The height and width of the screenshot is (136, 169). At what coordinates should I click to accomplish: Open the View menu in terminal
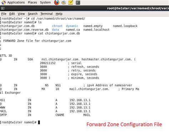21,14
